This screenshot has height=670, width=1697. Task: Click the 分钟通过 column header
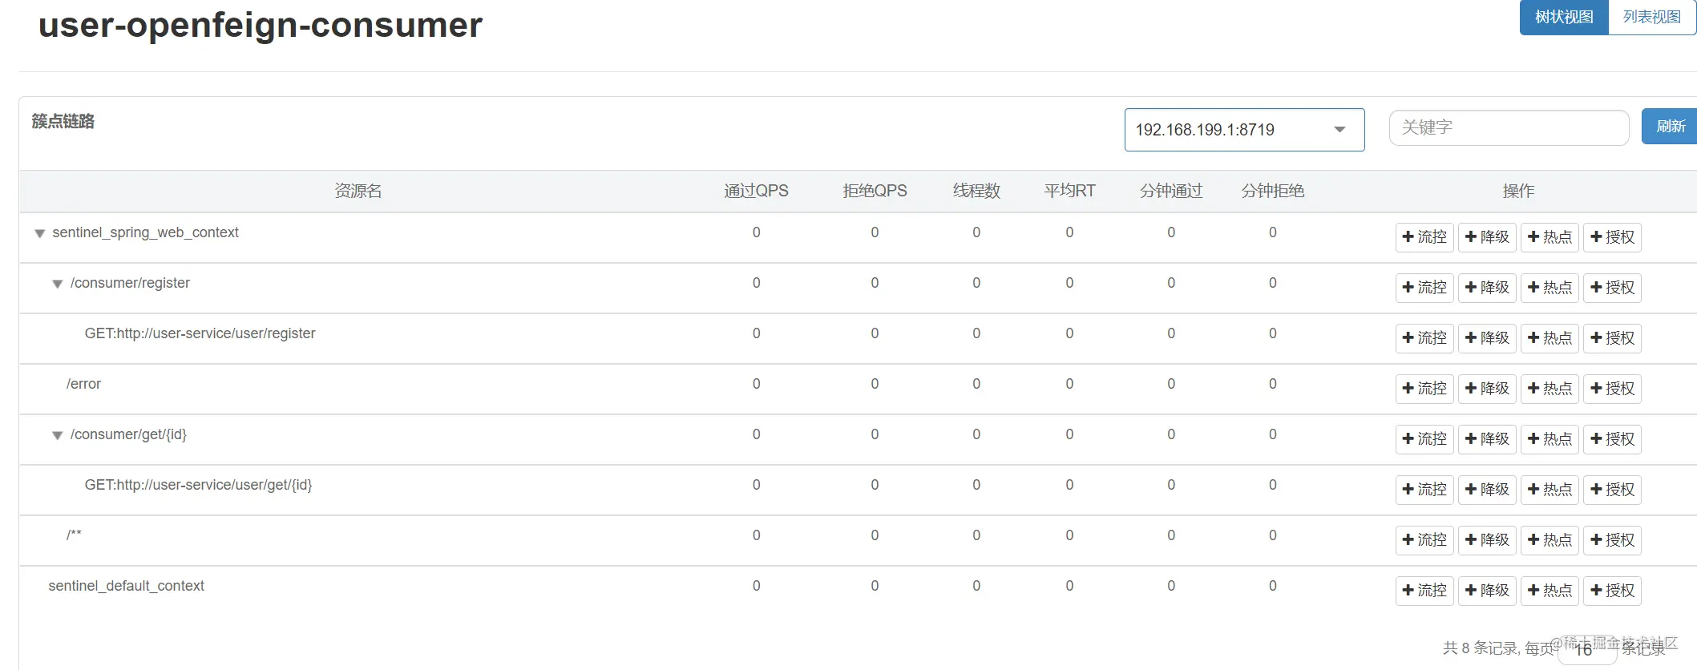click(1171, 191)
